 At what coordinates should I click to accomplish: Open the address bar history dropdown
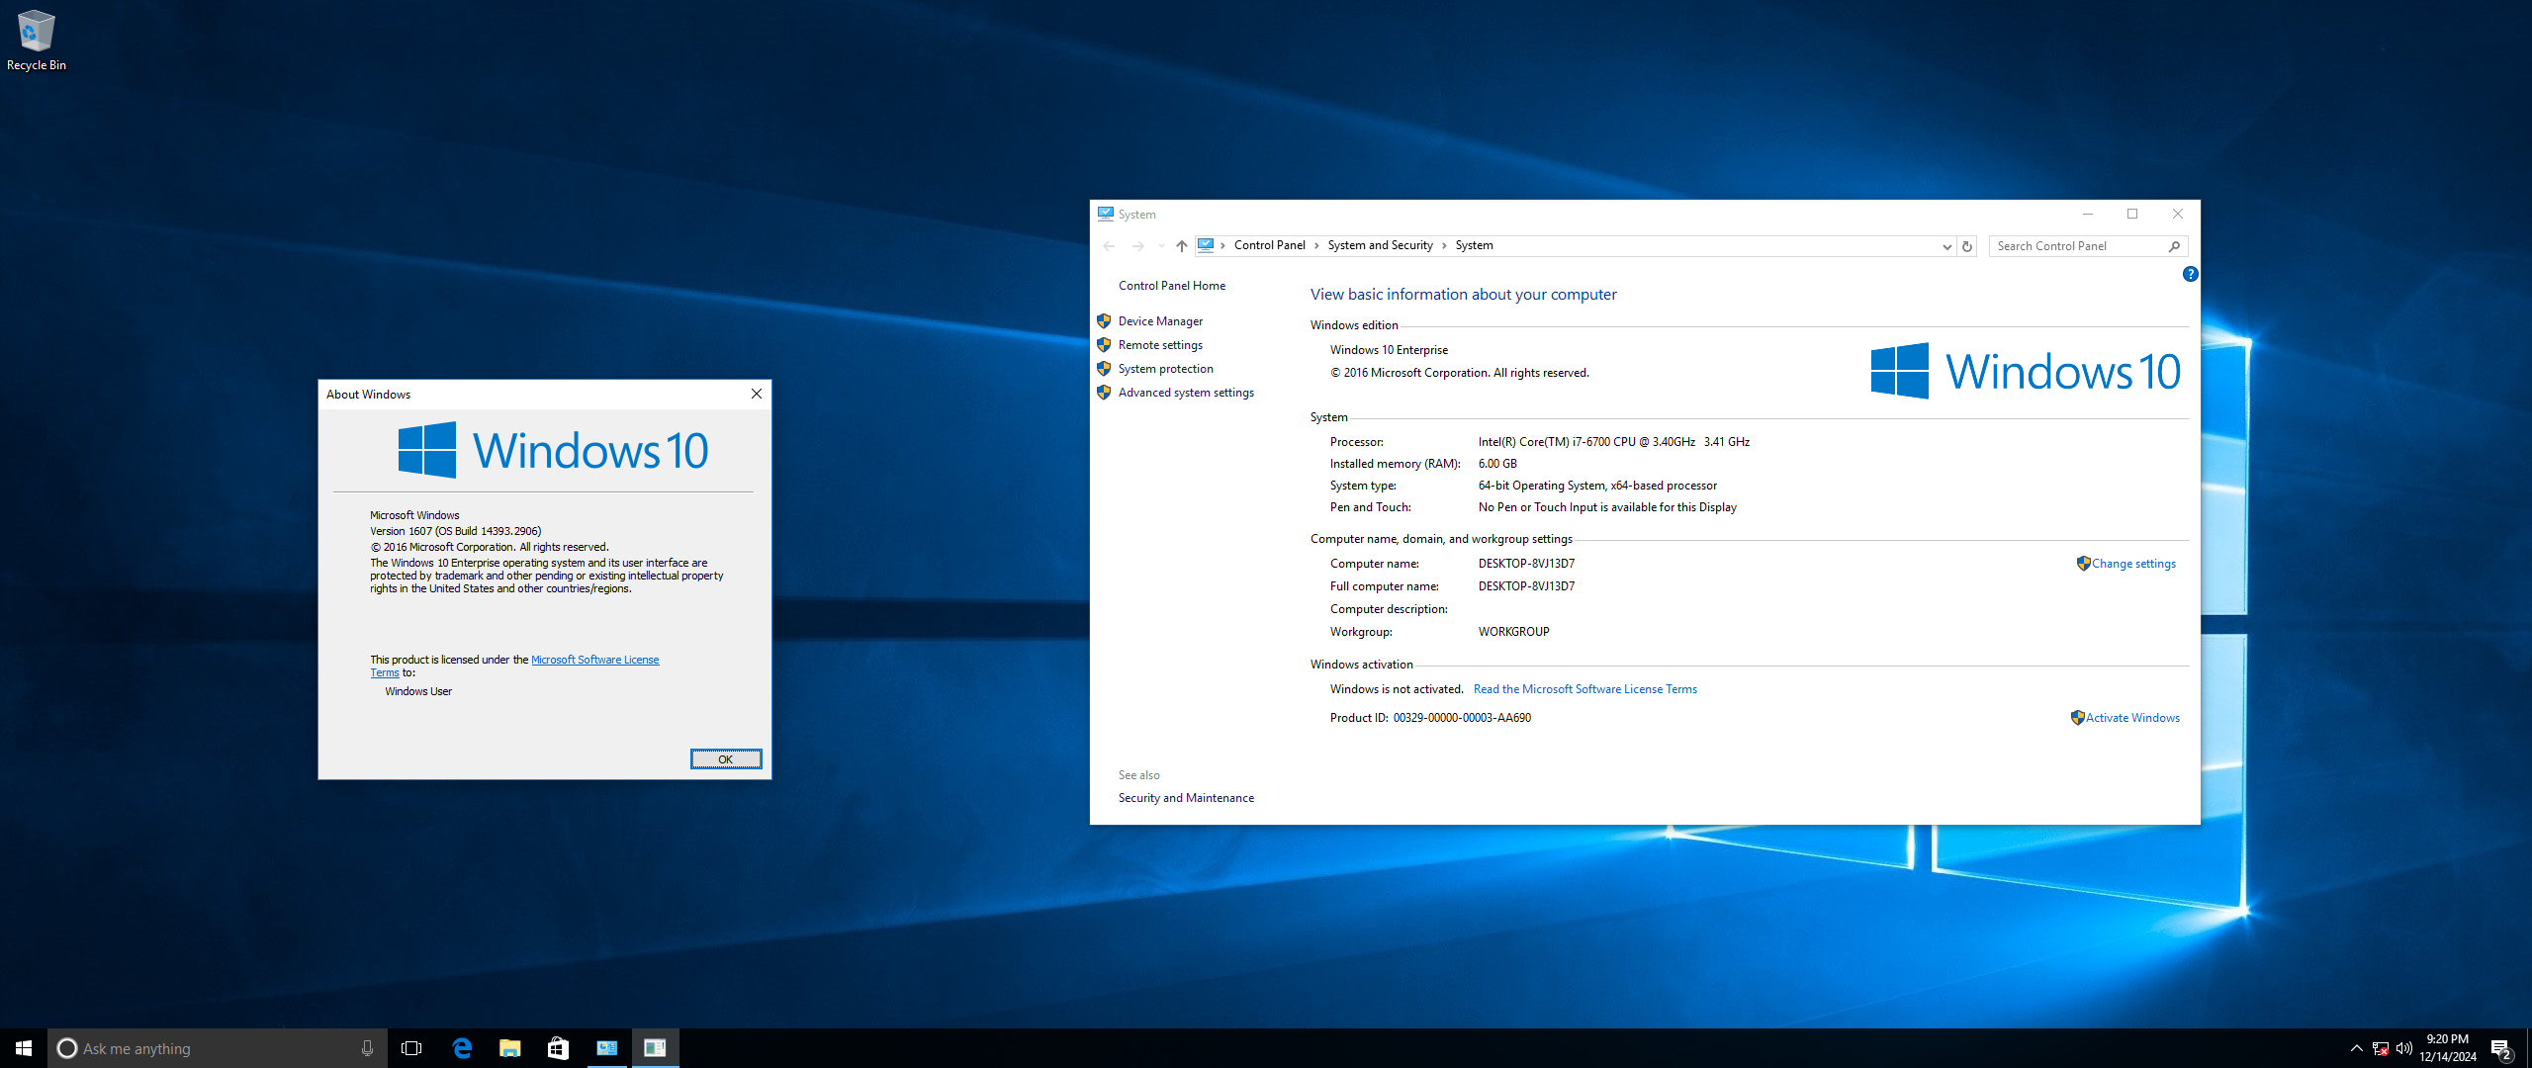[1945, 246]
